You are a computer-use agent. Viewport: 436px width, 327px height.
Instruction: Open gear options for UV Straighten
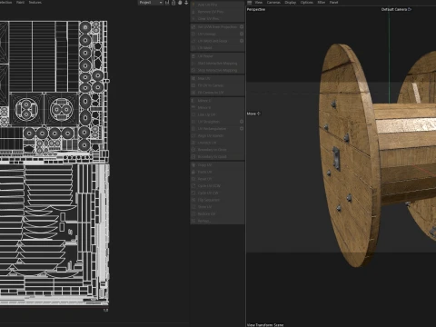click(x=242, y=122)
